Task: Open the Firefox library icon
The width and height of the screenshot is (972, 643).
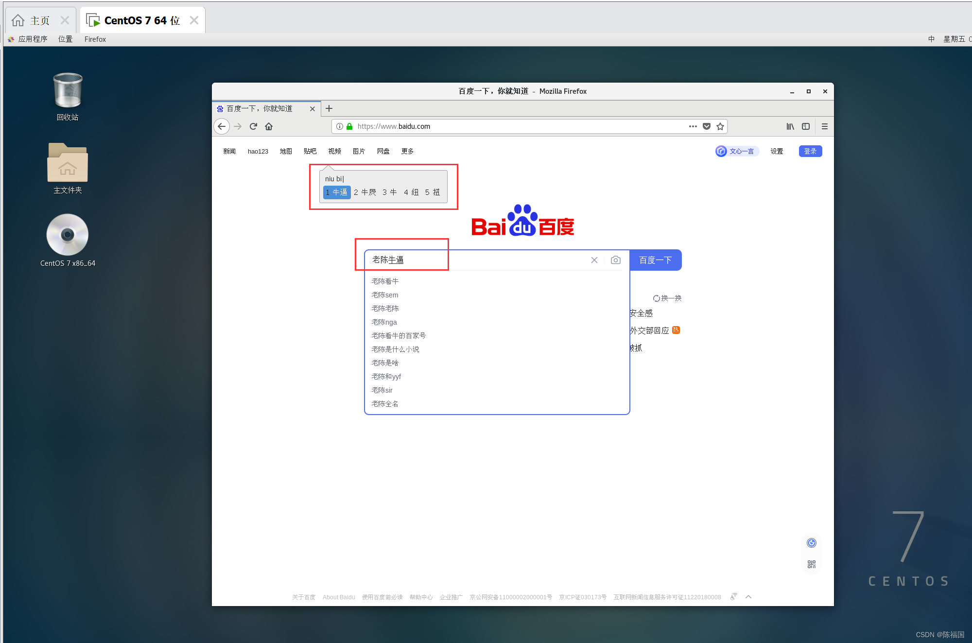Action: tap(790, 126)
